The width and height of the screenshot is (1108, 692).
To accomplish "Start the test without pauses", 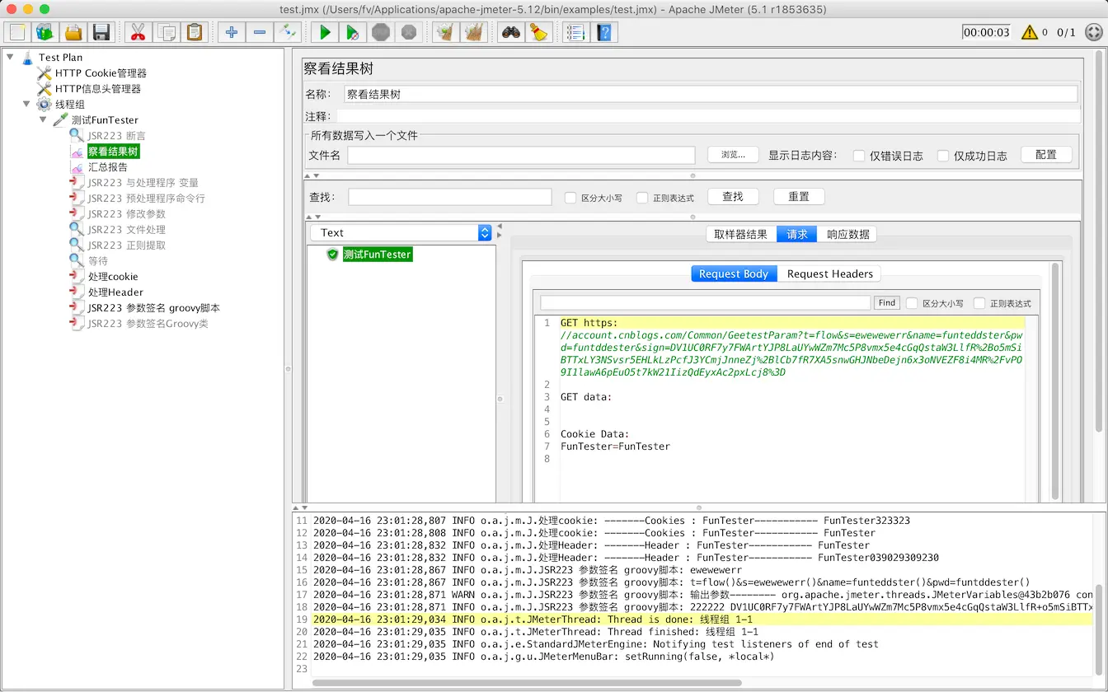I will click(x=353, y=32).
